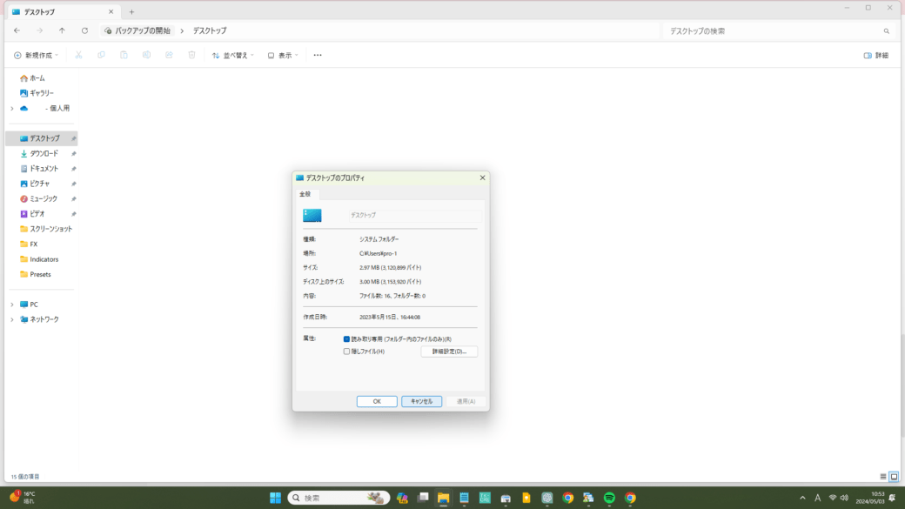The image size is (905, 509).
Task: Open Wi-Fi network status icon
Action: pyautogui.click(x=832, y=498)
